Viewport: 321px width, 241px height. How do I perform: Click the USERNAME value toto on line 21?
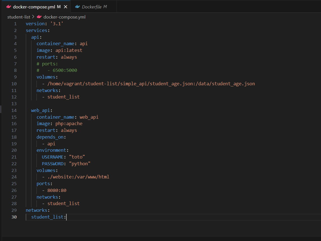(77, 157)
